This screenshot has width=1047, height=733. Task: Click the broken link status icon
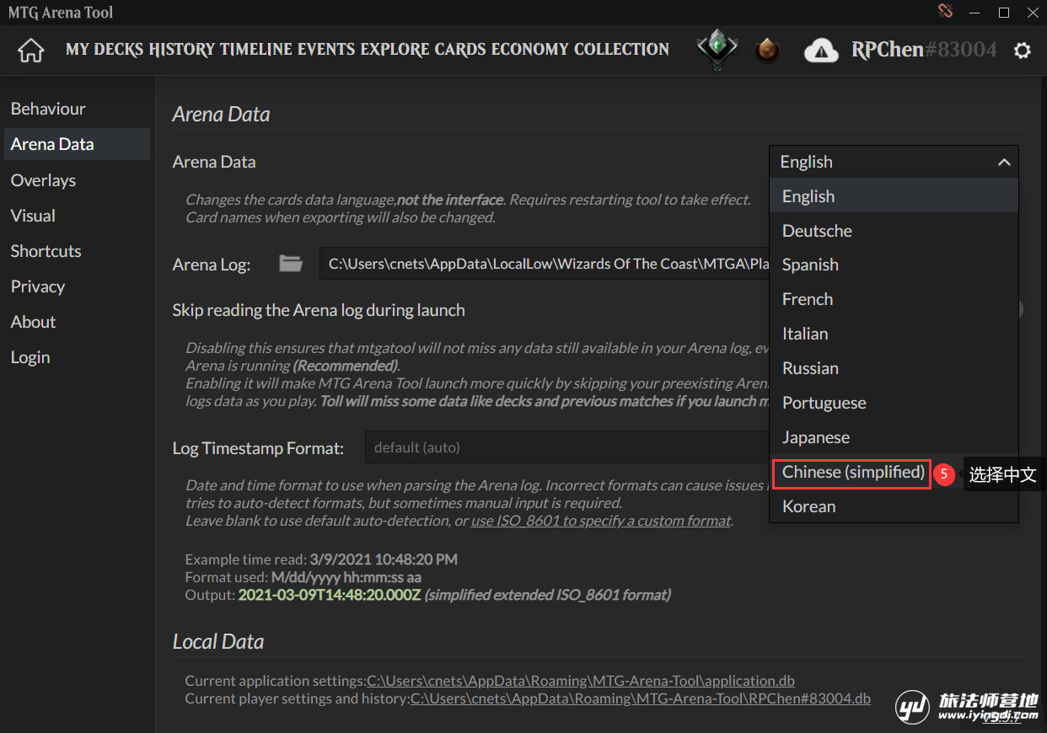point(944,12)
